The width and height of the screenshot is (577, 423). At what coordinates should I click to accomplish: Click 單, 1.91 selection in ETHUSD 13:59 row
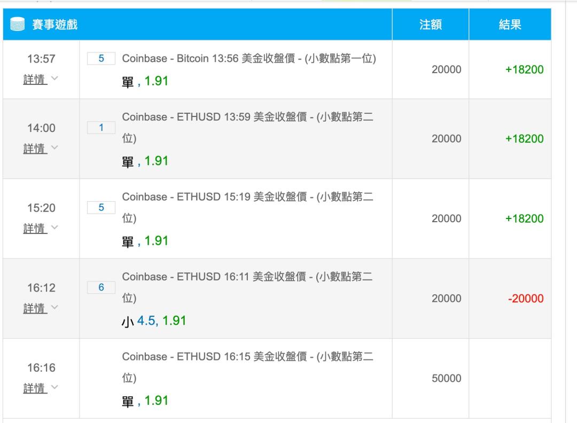pos(145,161)
